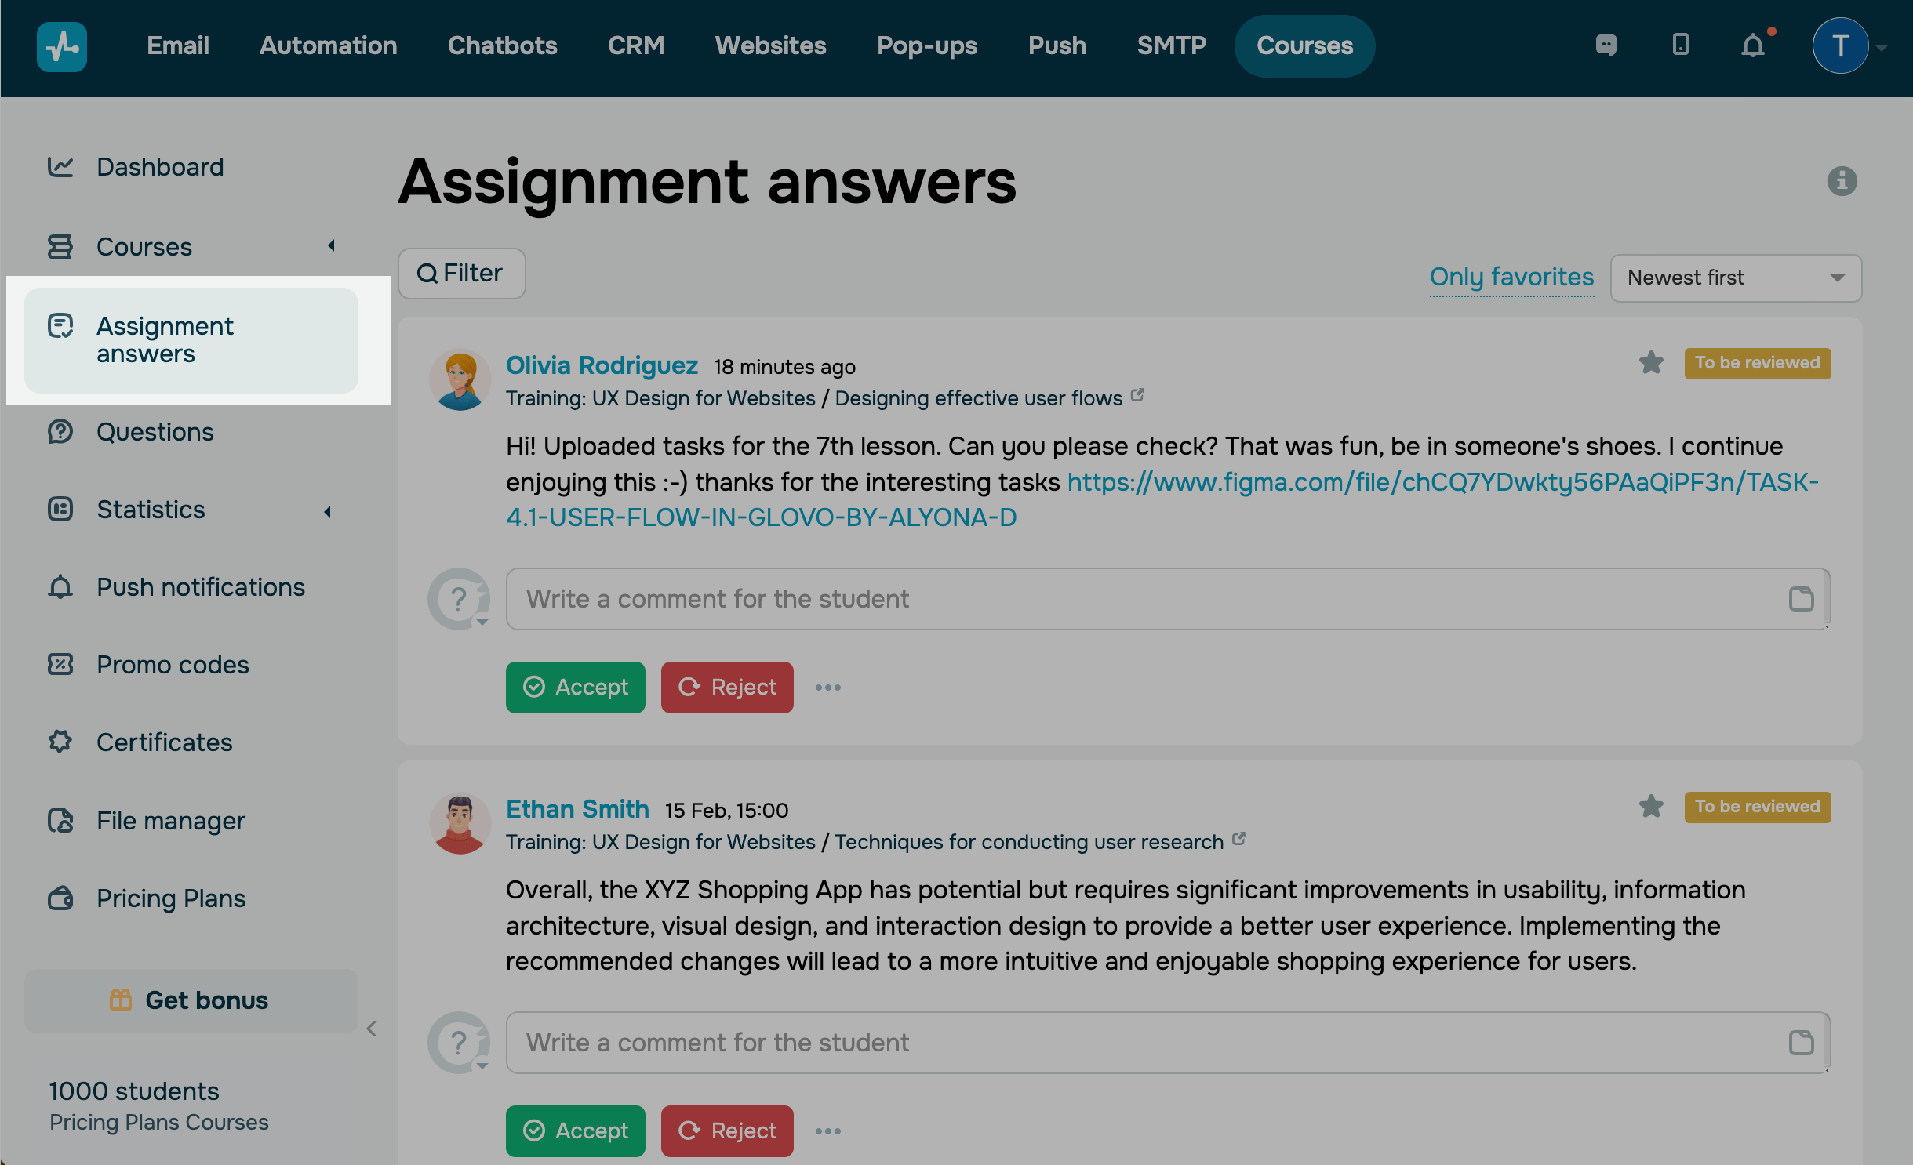Star Olivia Rodriguez's answer as favorite
The width and height of the screenshot is (1913, 1165).
pyautogui.click(x=1651, y=362)
